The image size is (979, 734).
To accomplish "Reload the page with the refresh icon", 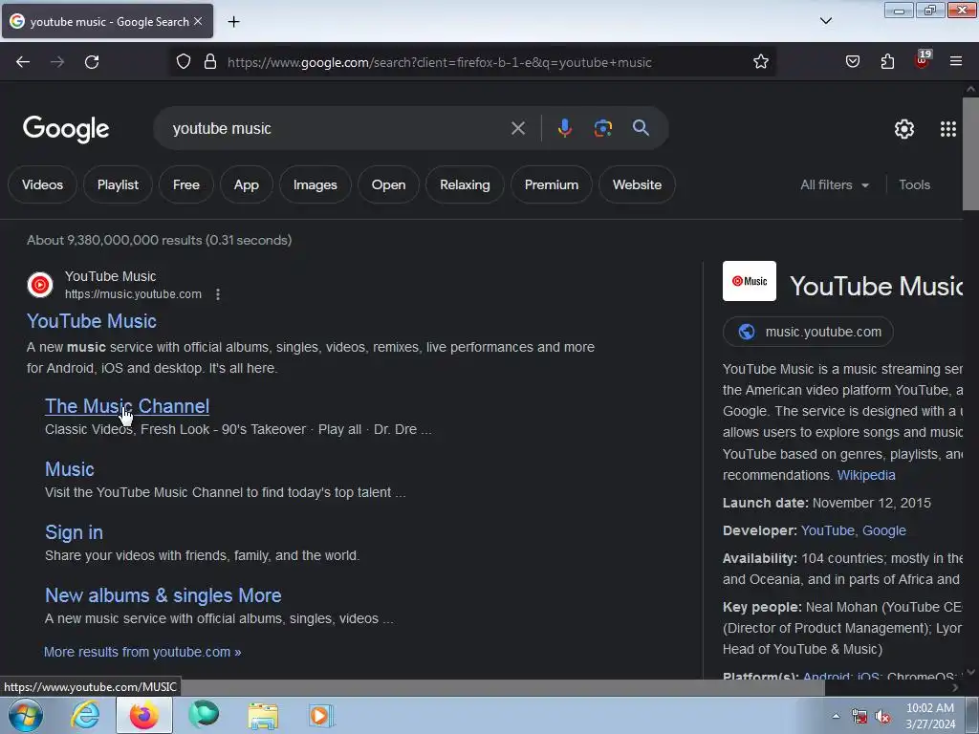I will [92, 62].
